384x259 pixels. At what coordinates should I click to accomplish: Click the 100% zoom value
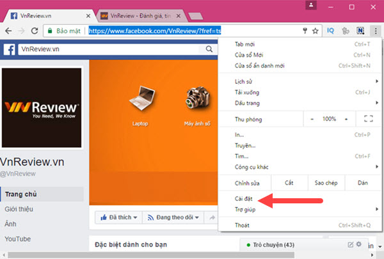(329, 119)
